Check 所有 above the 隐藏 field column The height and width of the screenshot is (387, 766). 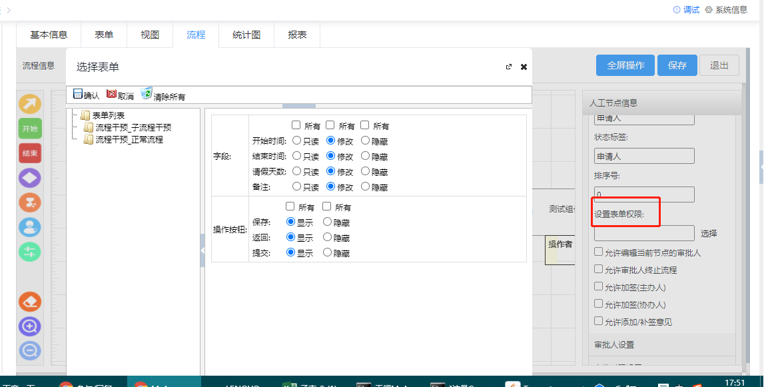(364, 126)
